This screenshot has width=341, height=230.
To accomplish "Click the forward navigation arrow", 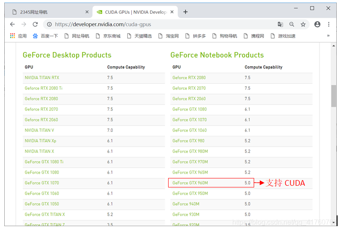I will pyautogui.click(x=24, y=25).
